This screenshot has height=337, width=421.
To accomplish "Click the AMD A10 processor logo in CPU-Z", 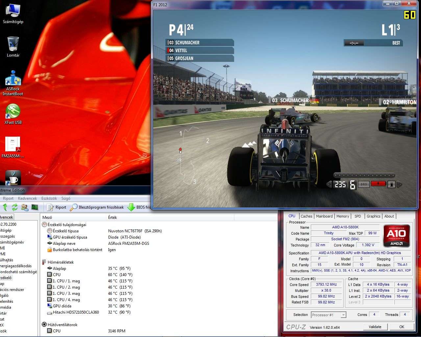I will [x=396, y=236].
